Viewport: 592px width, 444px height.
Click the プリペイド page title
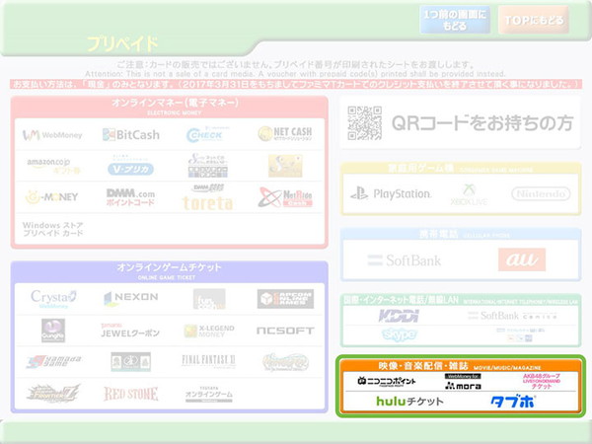pos(122,43)
